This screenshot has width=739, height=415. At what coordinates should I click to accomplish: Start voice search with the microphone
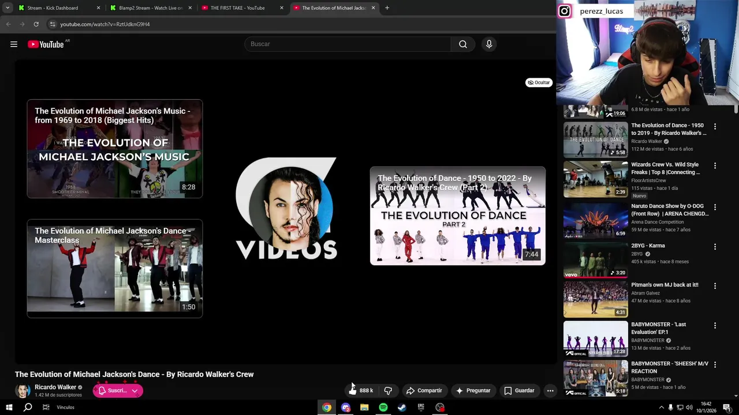click(489, 44)
